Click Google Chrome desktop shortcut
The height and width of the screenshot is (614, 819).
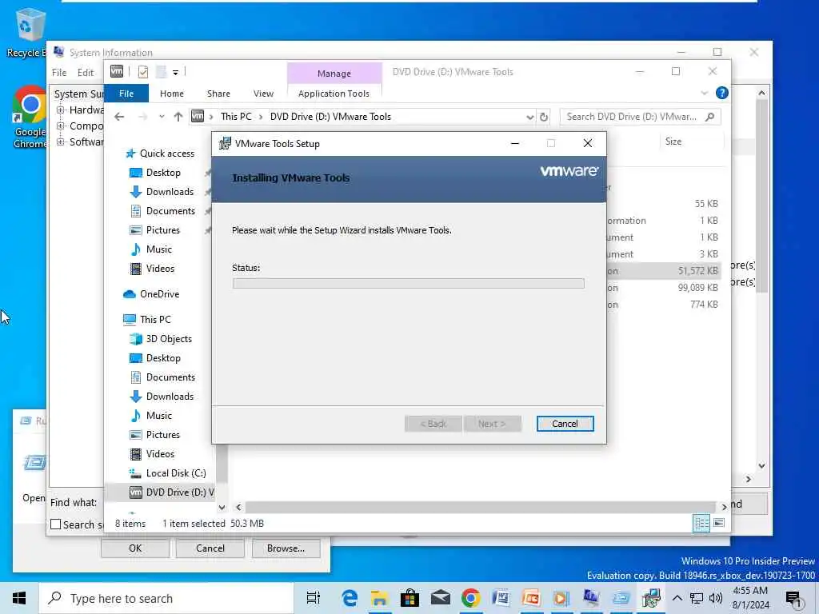pyautogui.click(x=30, y=118)
